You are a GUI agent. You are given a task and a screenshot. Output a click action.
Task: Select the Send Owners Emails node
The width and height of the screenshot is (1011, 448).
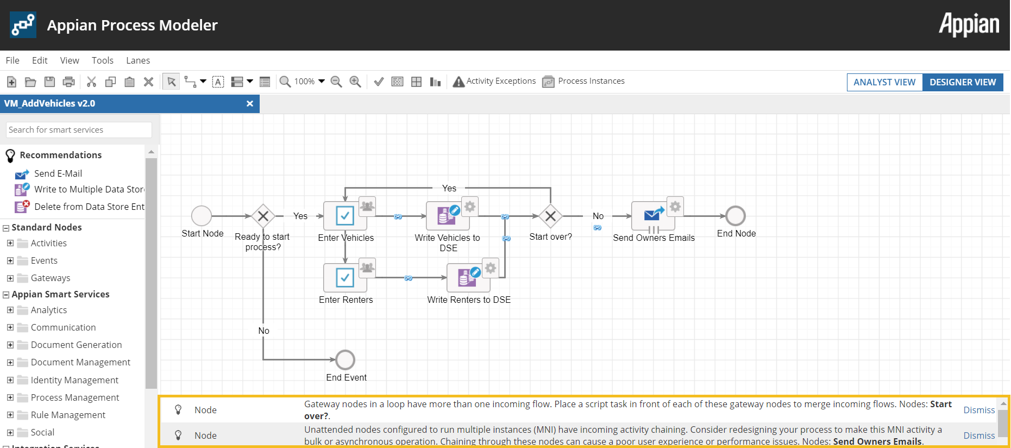pos(654,216)
